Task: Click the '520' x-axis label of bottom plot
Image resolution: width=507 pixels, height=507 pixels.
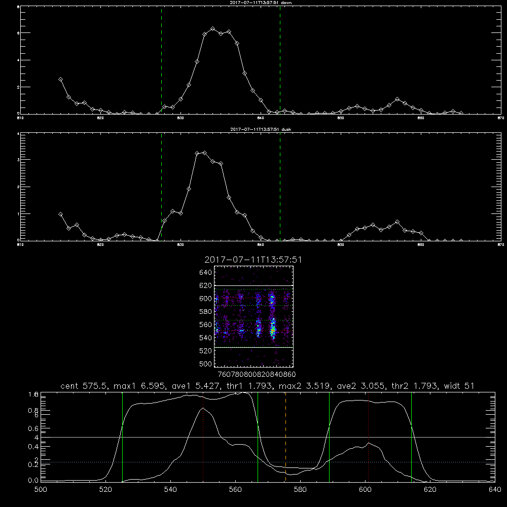Action: point(105,490)
